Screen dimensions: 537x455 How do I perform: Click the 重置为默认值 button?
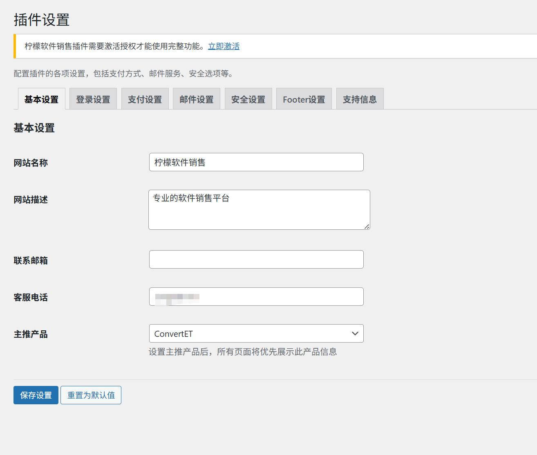coord(91,395)
